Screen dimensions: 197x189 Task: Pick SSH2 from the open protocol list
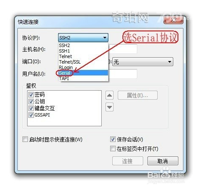(83, 45)
